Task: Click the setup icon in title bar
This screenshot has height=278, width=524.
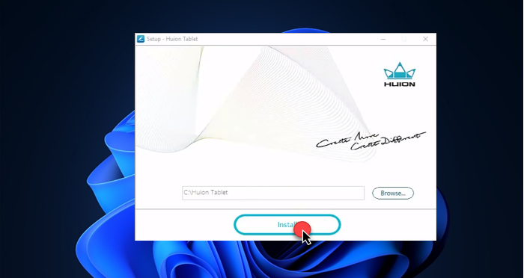Action: point(141,39)
